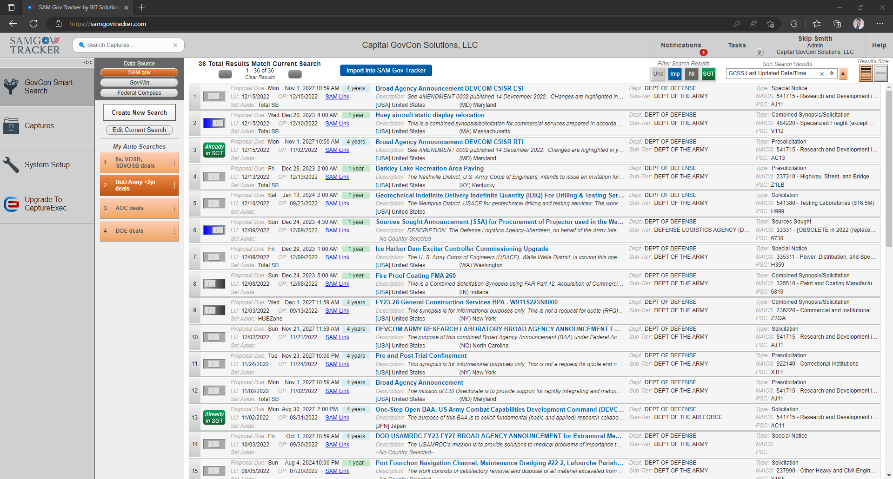The height and width of the screenshot is (479, 893).
Task: Select GovWin data source
Action: pyautogui.click(x=139, y=83)
